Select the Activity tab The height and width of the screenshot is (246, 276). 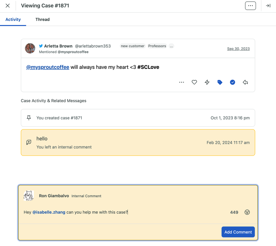[x=13, y=19]
